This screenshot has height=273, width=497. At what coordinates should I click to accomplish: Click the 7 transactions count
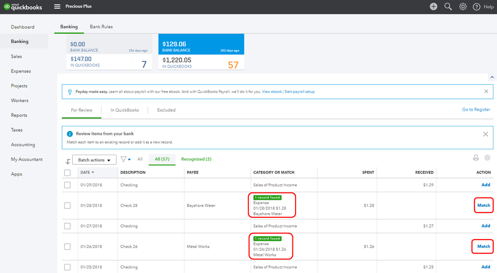point(144,64)
